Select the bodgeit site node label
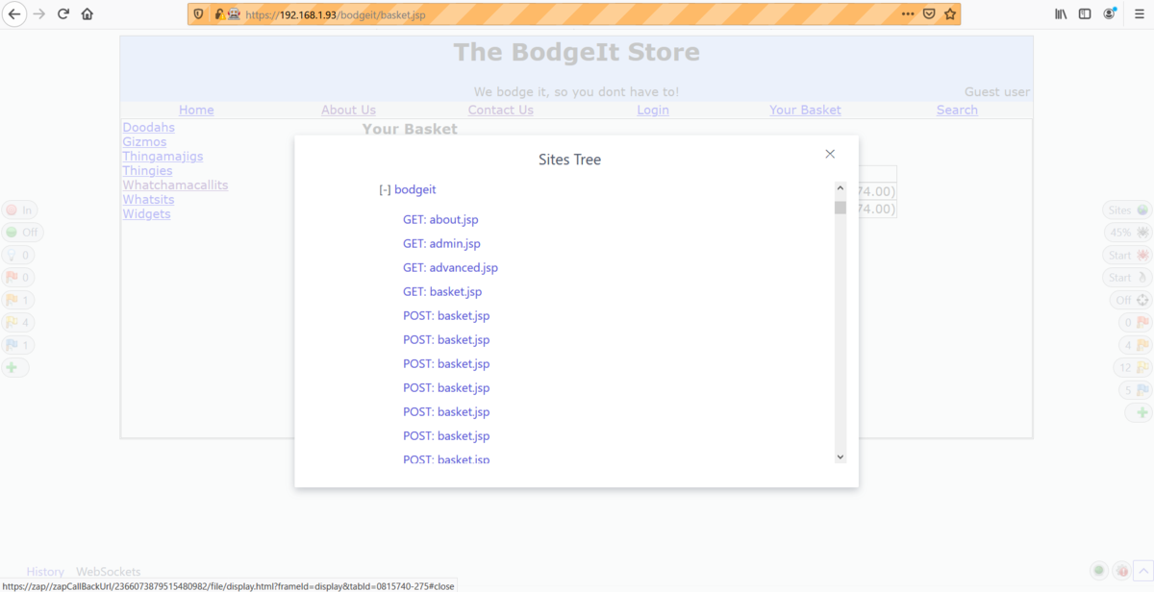 coord(415,190)
